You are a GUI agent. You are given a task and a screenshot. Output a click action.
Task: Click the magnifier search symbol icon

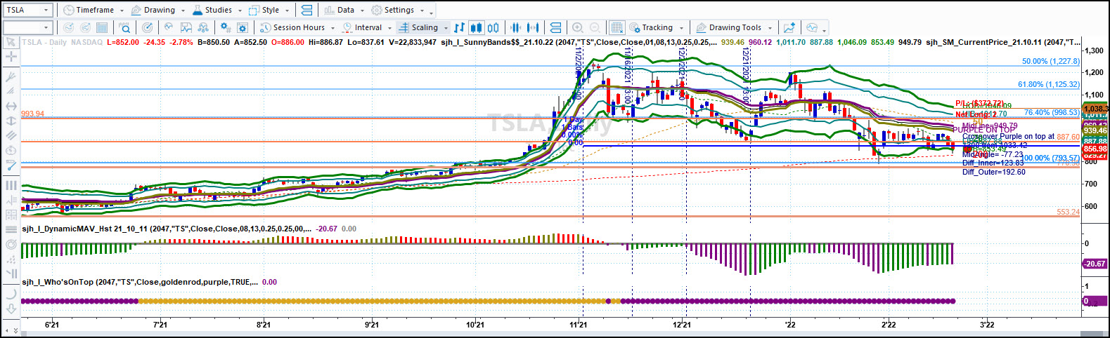point(124,27)
